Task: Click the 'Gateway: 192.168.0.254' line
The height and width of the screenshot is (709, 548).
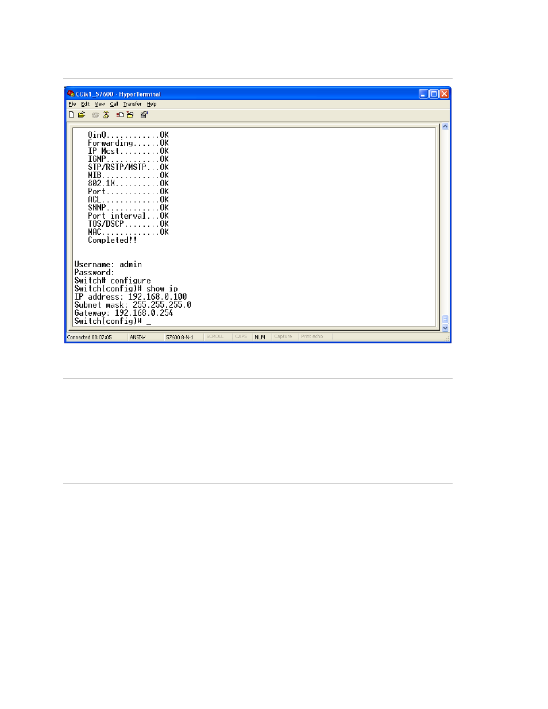Action: [124, 313]
